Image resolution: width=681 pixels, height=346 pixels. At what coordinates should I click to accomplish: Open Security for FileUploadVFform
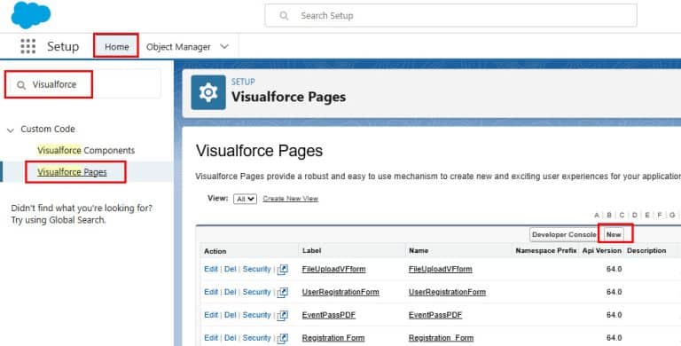[x=256, y=269]
